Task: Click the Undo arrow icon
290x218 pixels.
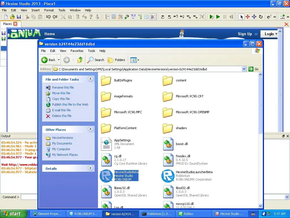Action: (48, 17)
